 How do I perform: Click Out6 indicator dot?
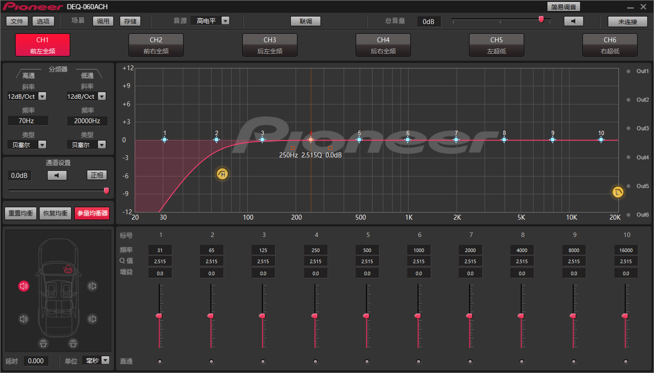point(628,215)
